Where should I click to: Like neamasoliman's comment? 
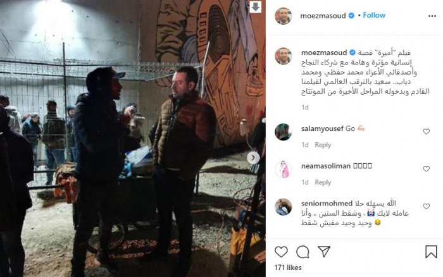[x=427, y=169]
